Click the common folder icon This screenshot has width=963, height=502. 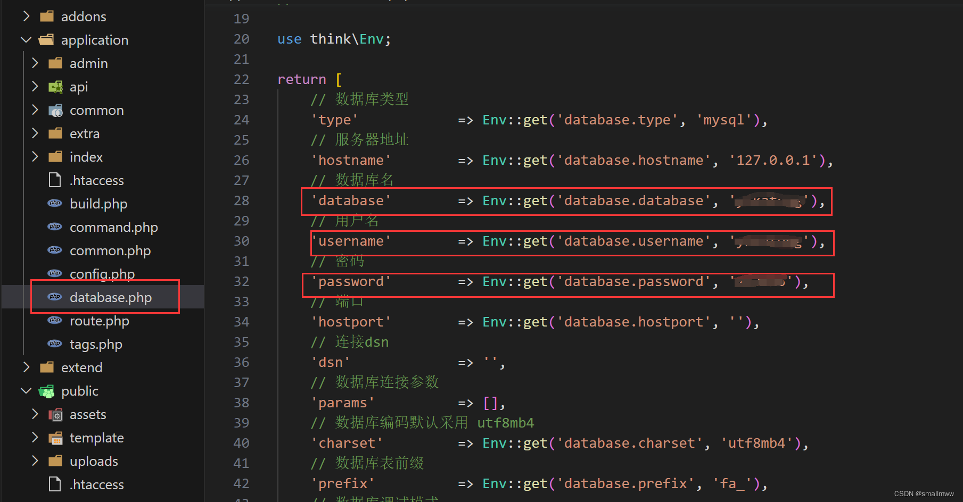[x=55, y=110]
